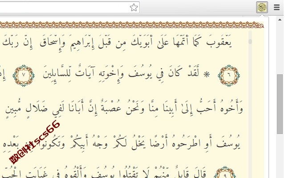The image size is (285, 178).
Task: Click the word مُبِينٍ in the third line
Action: 14,108
